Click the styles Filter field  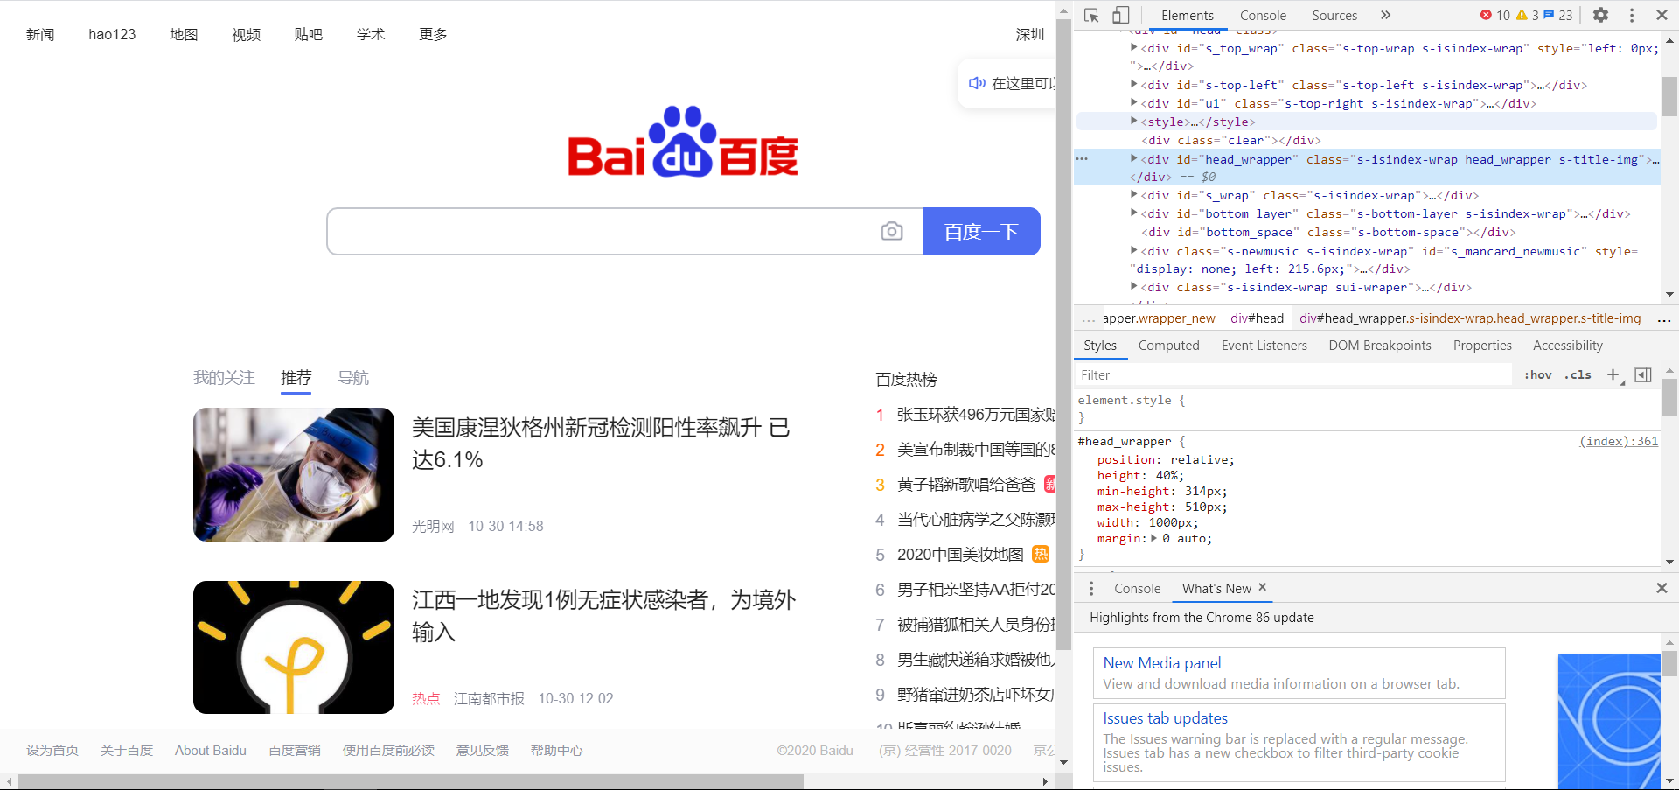(x=1294, y=374)
